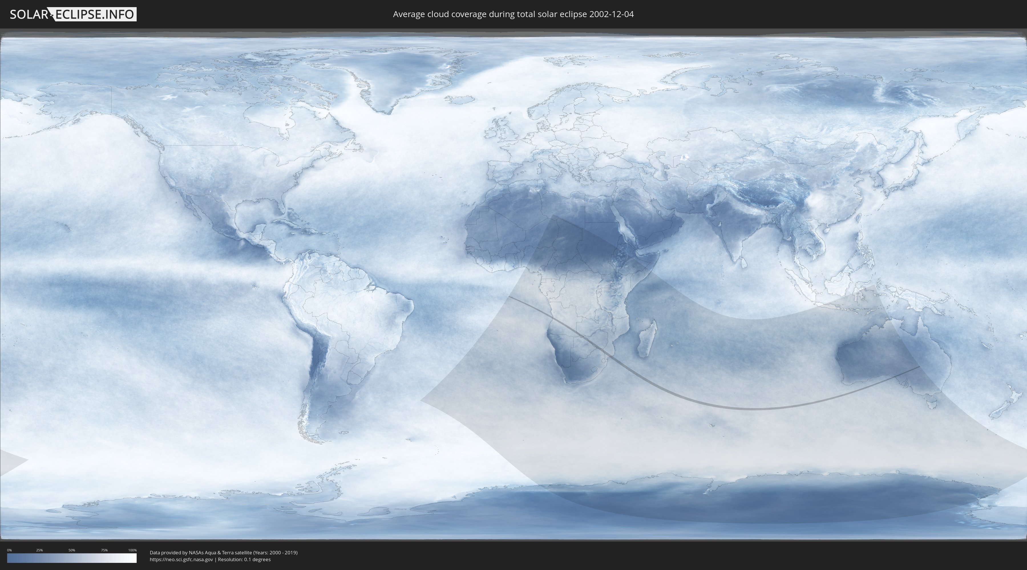Click the title 'Average cloud coverage during total solar eclipse 2002-12-04'
The width and height of the screenshot is (1027, 570).
pyautogui.click(x=513, y=14)
